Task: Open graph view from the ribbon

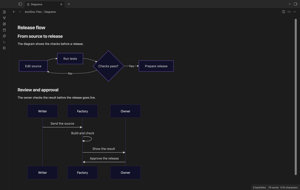Action: [x=4, y=18]
